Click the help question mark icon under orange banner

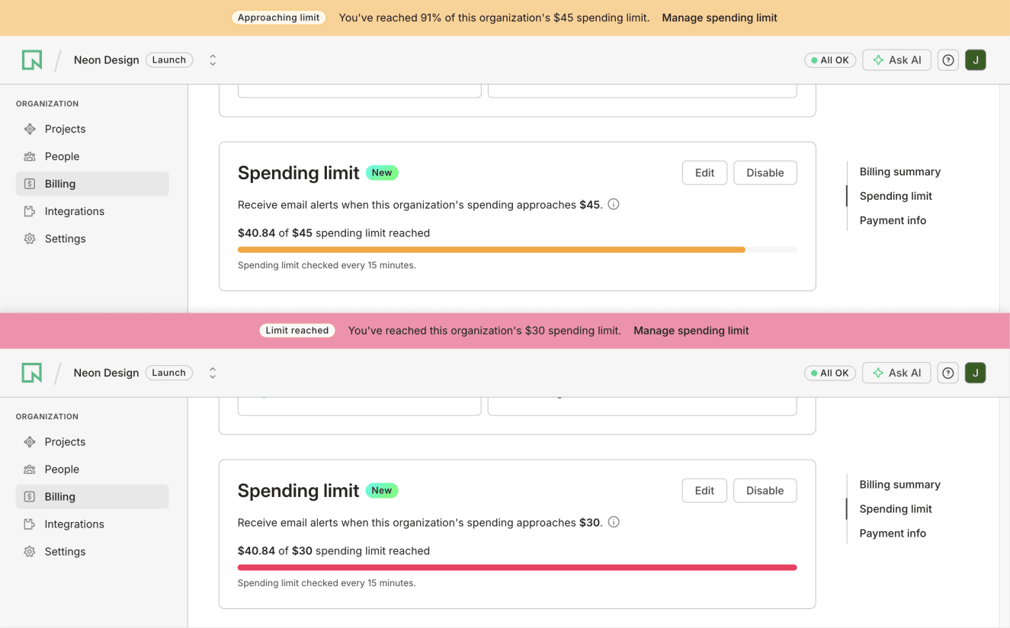click(947, 60)
